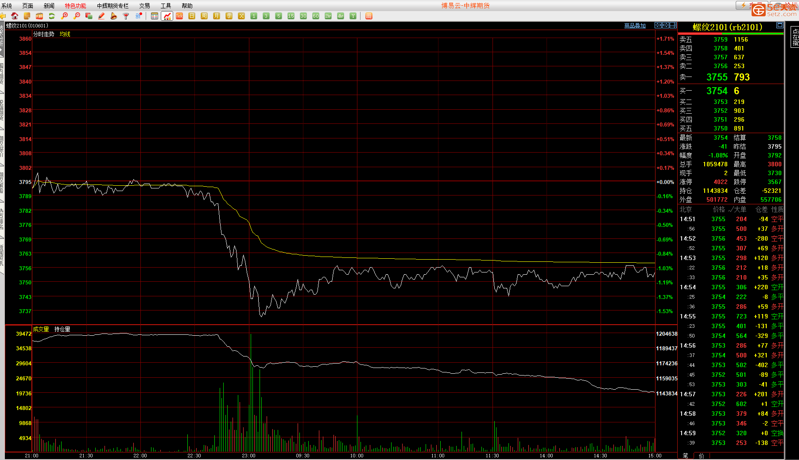Click the 14:59 trade row
This screenshot has height=460, width=799.
(731, 433)
